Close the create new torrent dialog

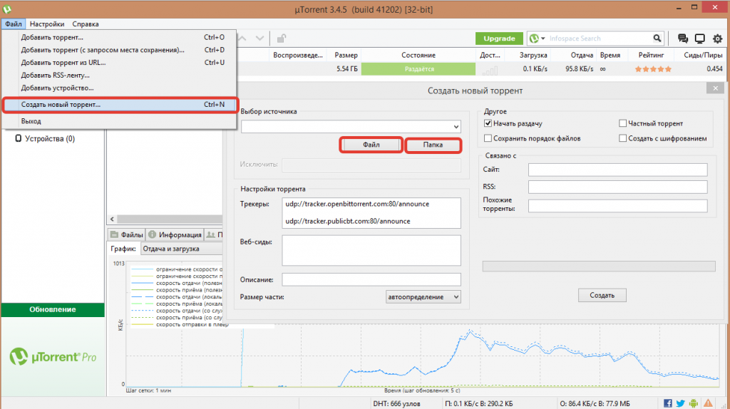715,88
